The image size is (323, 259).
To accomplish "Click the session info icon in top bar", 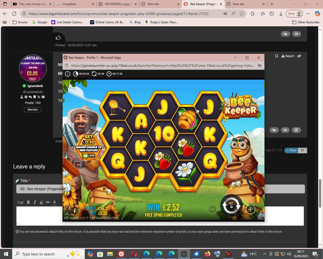I will (x=68, y=74).
